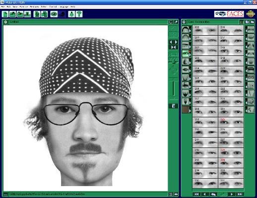Screen dimensions: 257x198
Task: Jump to first page of eye thumbnails
Action: click(x=196, y=194)
